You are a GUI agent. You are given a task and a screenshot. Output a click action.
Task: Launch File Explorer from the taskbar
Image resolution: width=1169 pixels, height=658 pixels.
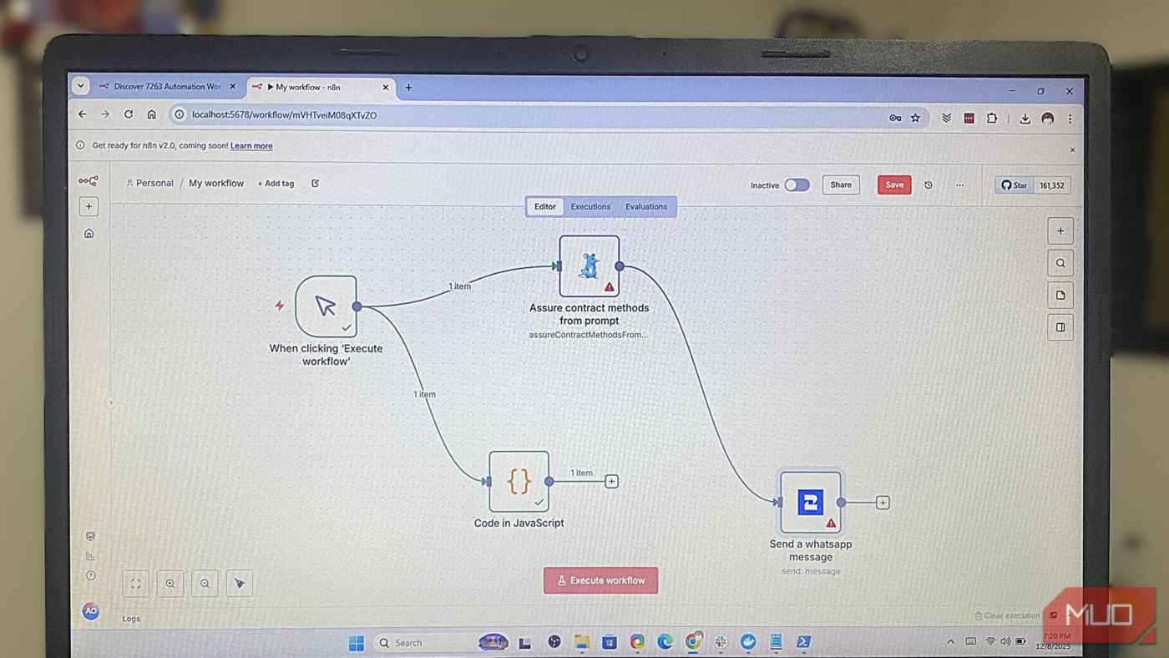[x=581, y=642]
